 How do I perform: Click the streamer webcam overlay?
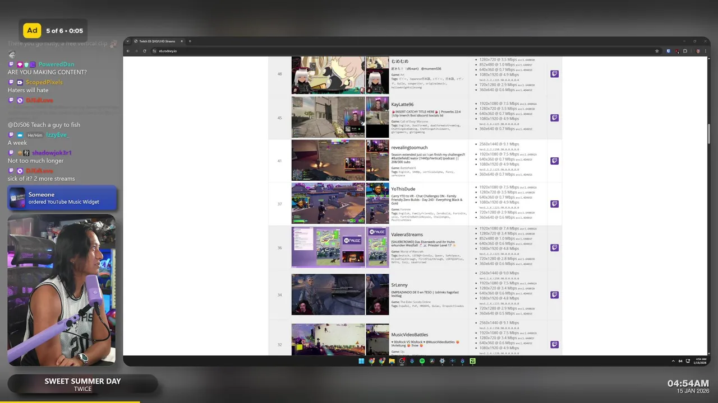tap(61, 290)
